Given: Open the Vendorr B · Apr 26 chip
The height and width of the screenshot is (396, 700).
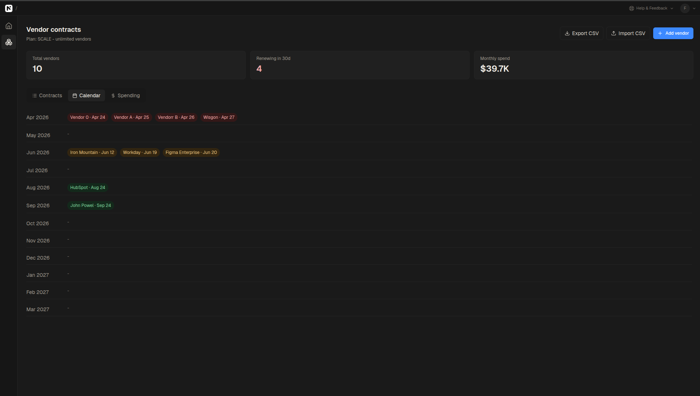Looking at the screenshot, I should (176, 117).
